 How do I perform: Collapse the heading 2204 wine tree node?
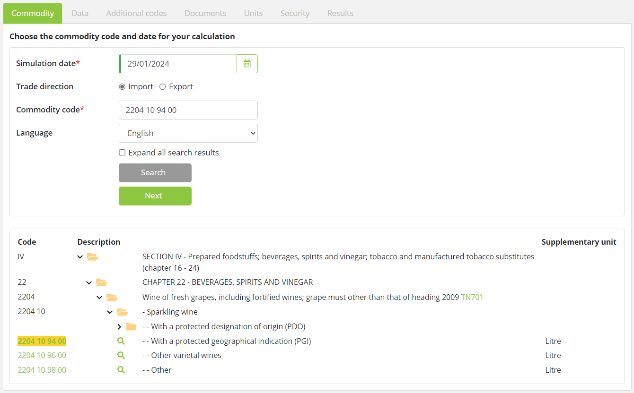pos(99,297)
